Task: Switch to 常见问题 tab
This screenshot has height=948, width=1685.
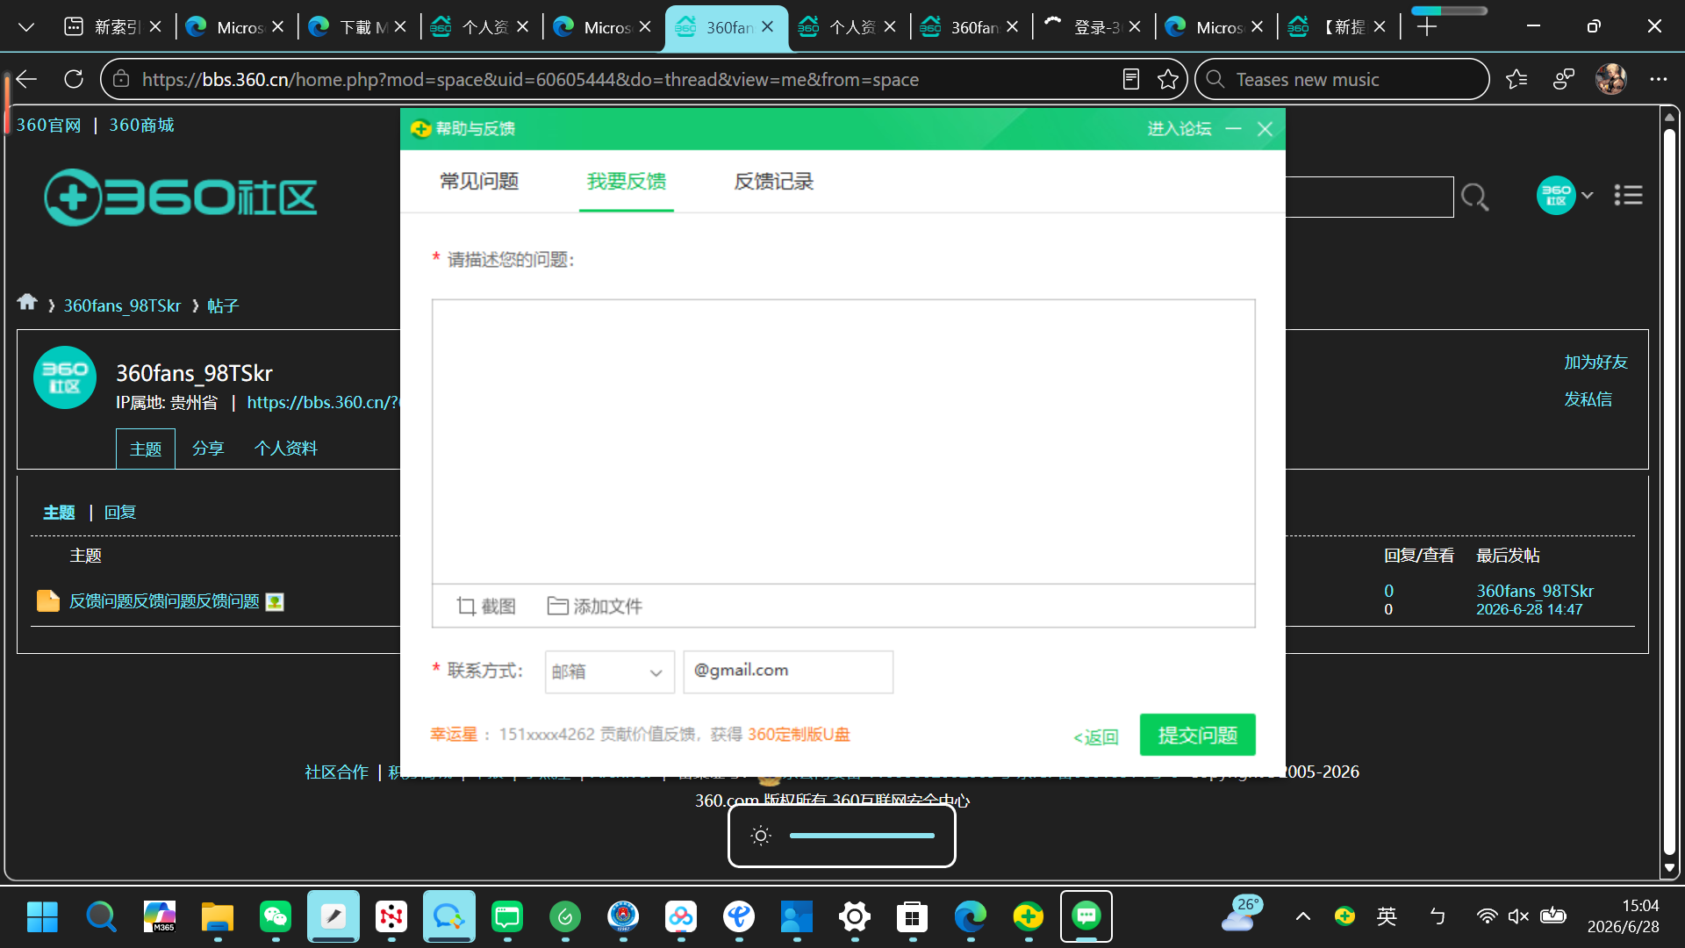Action: point(479,182)
